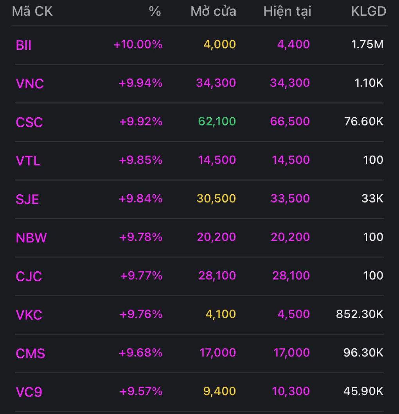Click SJE's opening price 30,500
Screen dimensions: 399x414
(216, 198)
